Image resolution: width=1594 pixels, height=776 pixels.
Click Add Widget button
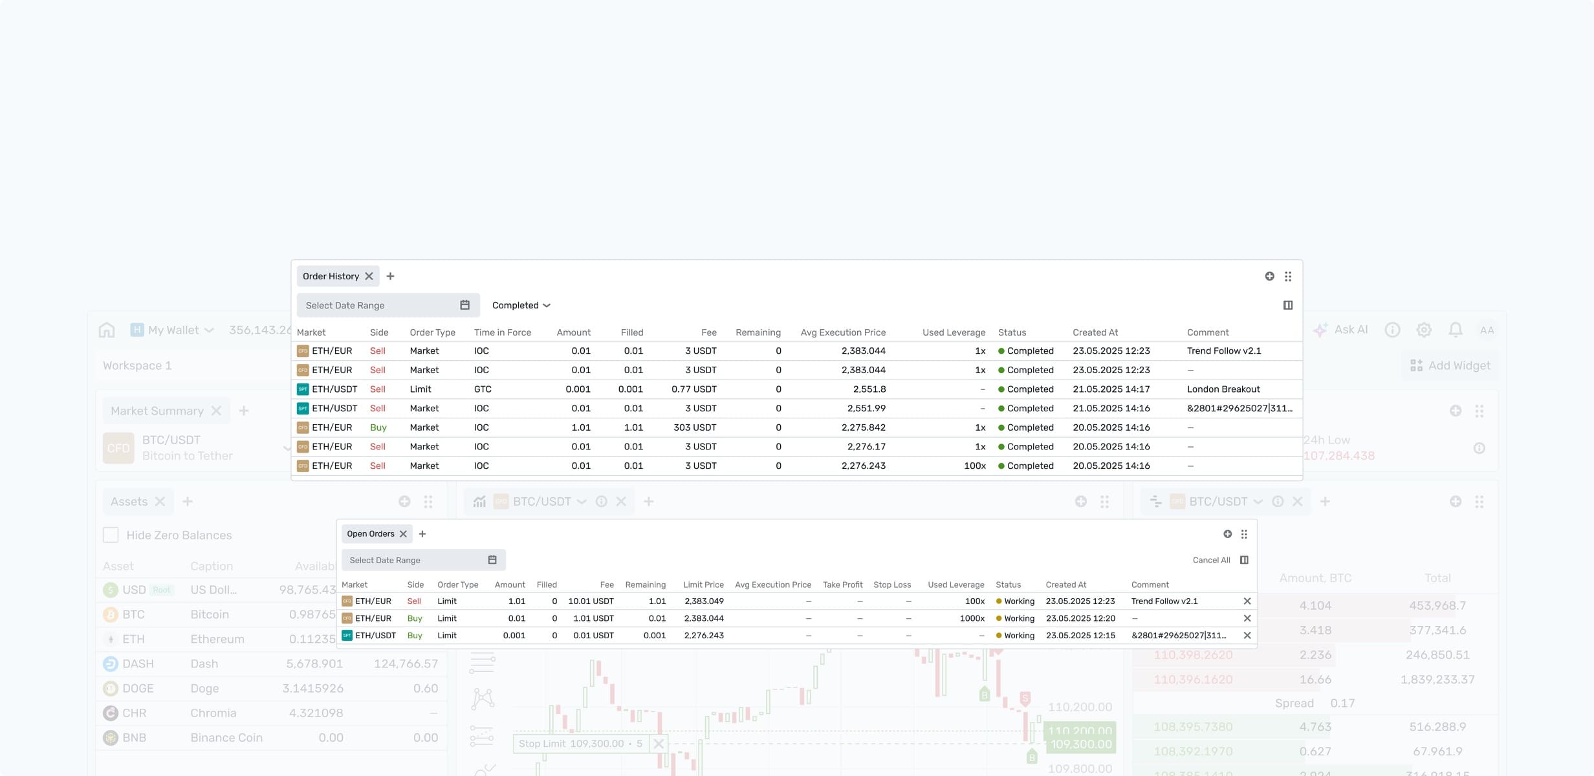1450,365
